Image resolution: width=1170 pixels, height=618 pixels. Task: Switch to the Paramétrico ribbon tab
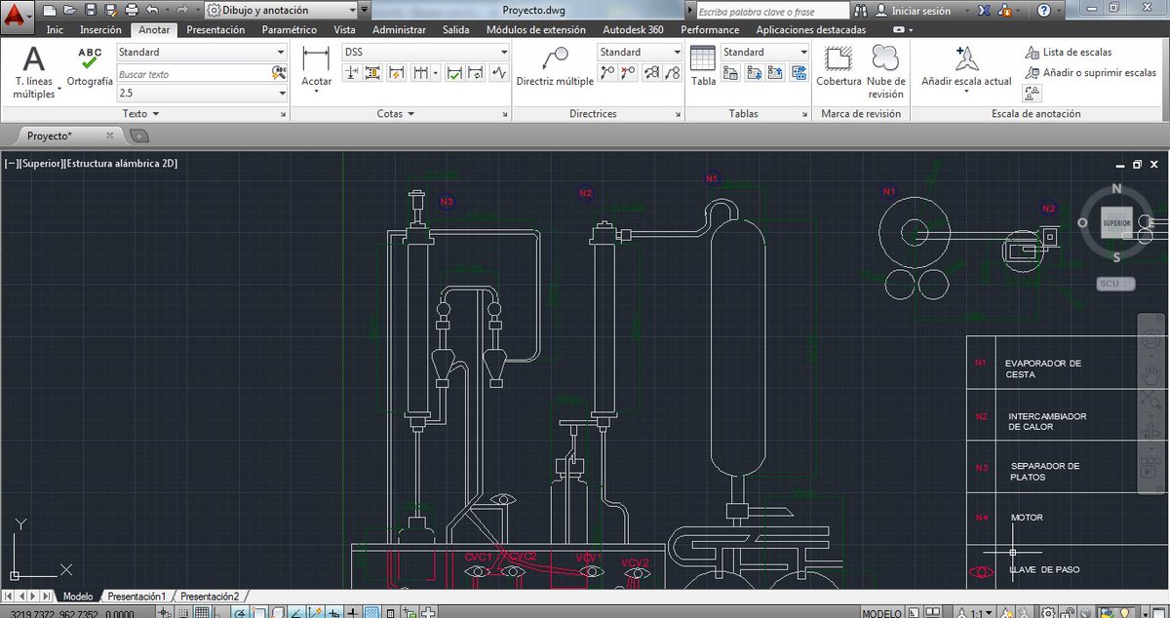(290, 30)
